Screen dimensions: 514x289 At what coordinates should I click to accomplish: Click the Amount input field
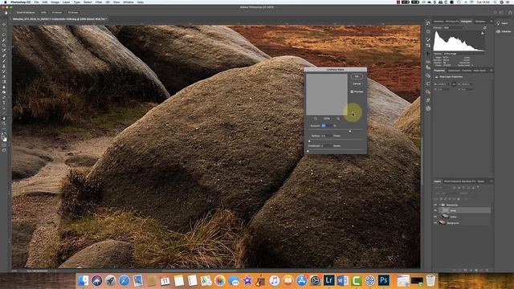click(327, 126)
